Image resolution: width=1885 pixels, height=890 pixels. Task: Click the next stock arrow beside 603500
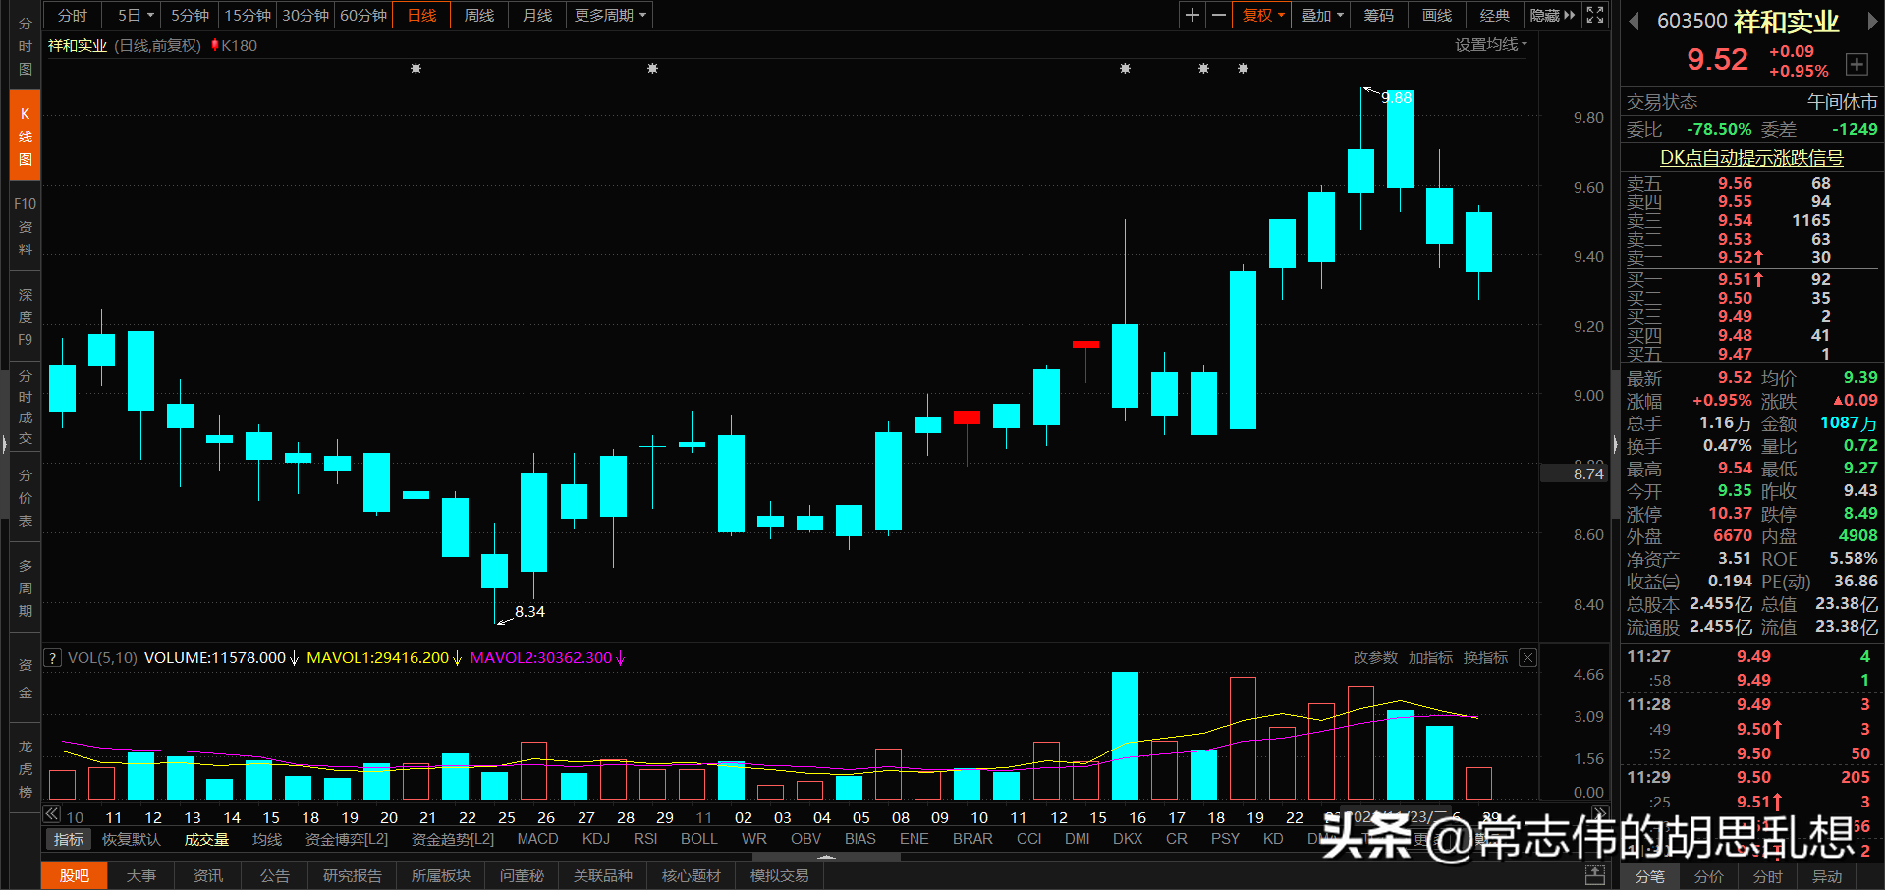pos(1875,20)
